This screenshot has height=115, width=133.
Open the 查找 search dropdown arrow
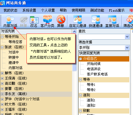click(x=127, y=37)
